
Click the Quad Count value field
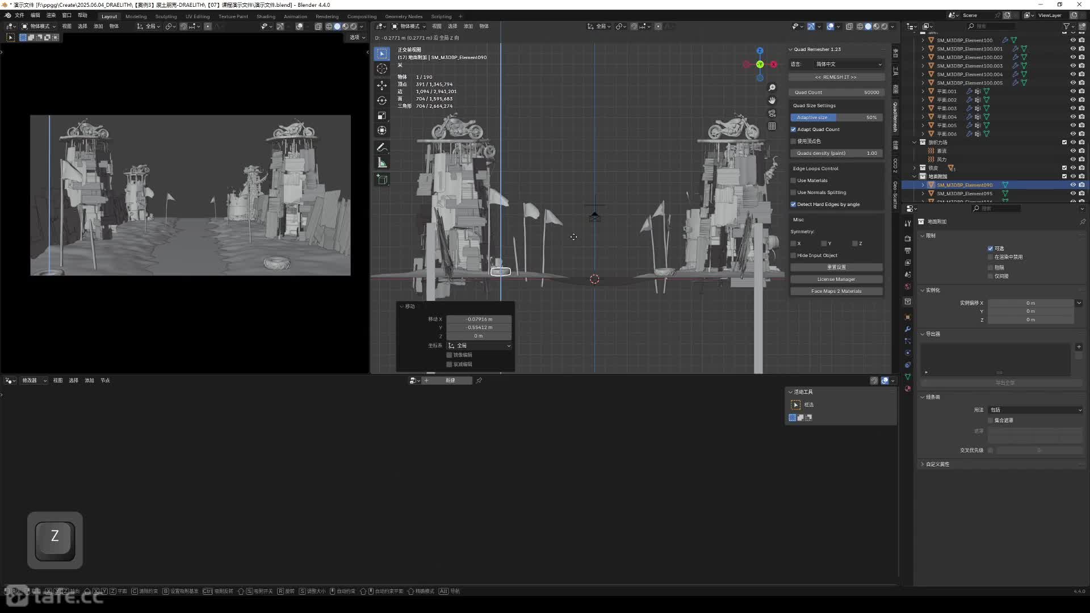tap(836, 93)
